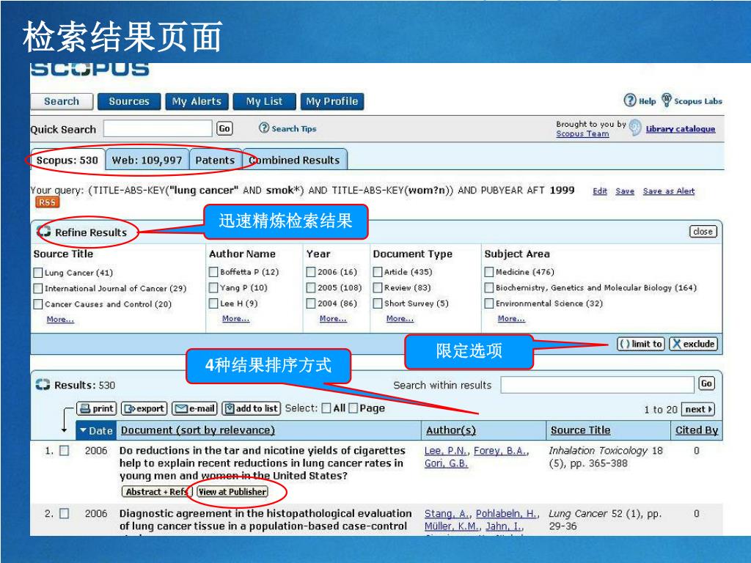Switch to Scopus: 530 results tab
The width and height of the screenshot is (751, 563).
click(x=67, y=160)
